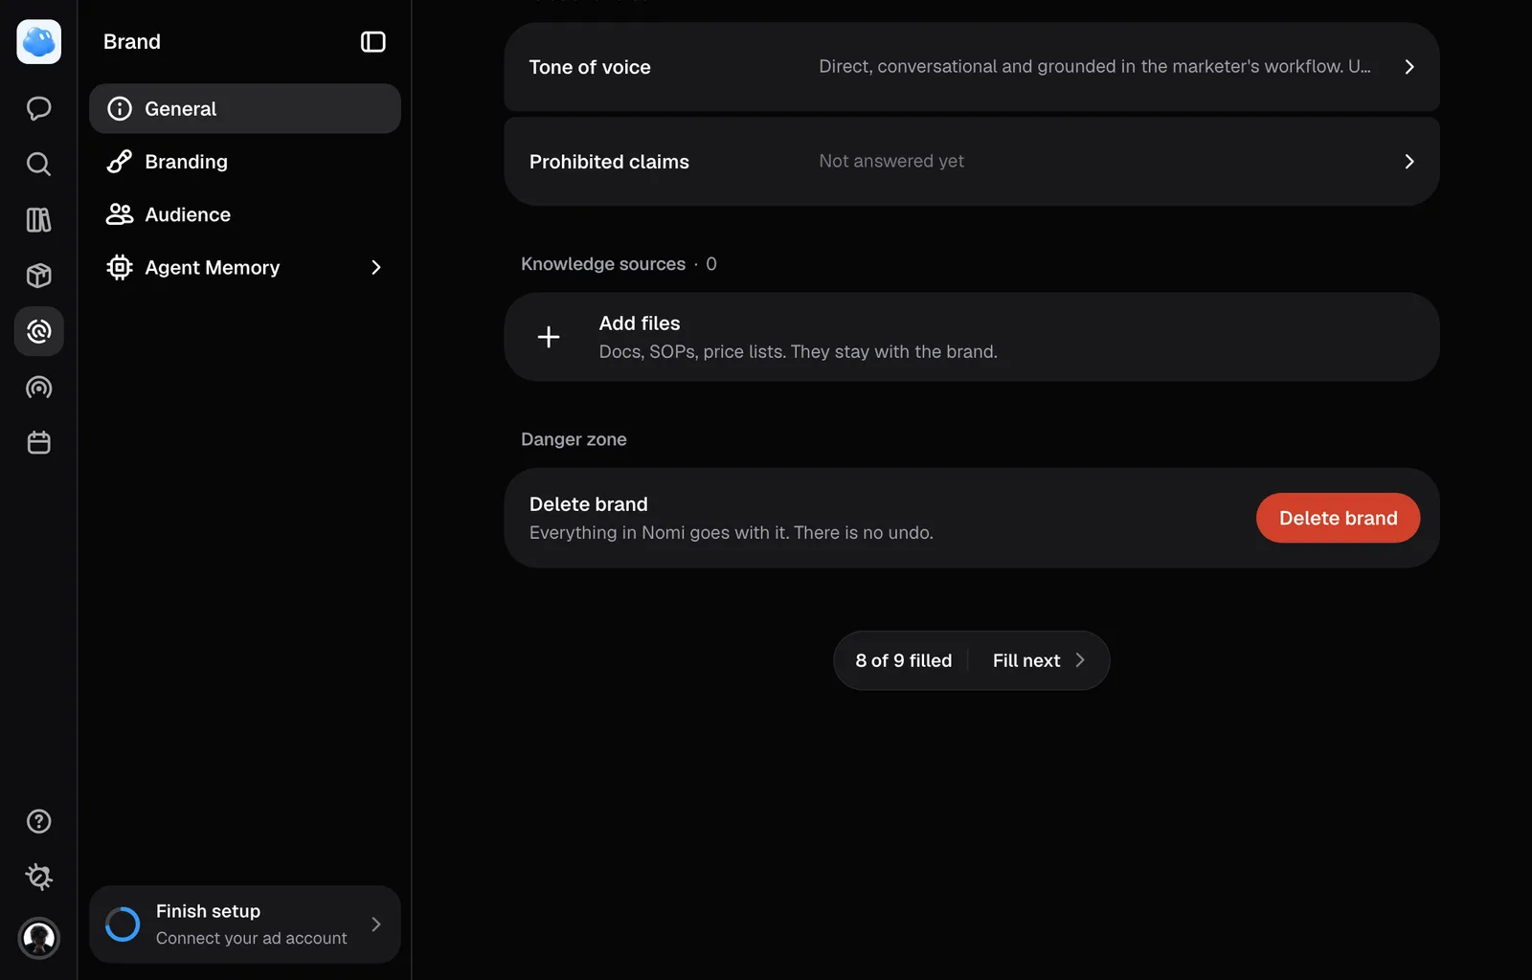Open the search magnifier icon
This screenshot has width=1532, height=980.
coord(39,164)
